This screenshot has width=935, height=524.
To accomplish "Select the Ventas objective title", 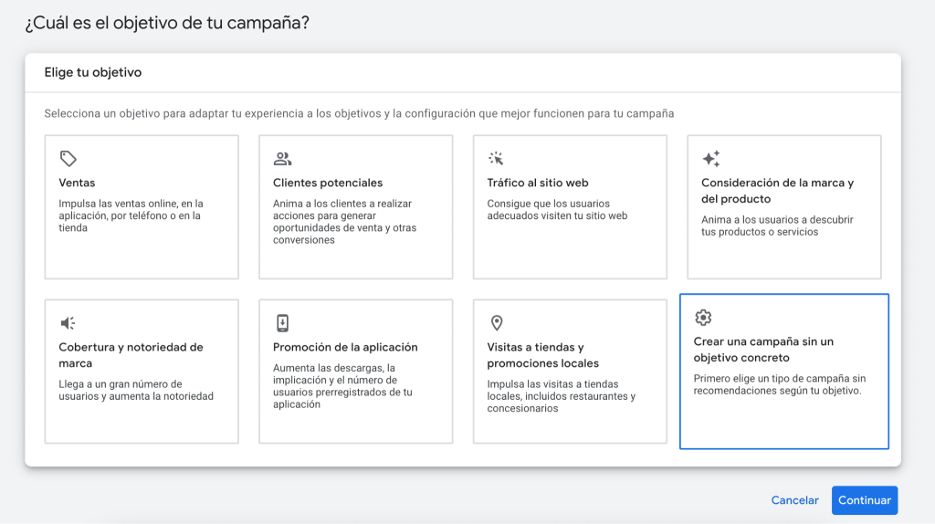I will click(77, 183).
